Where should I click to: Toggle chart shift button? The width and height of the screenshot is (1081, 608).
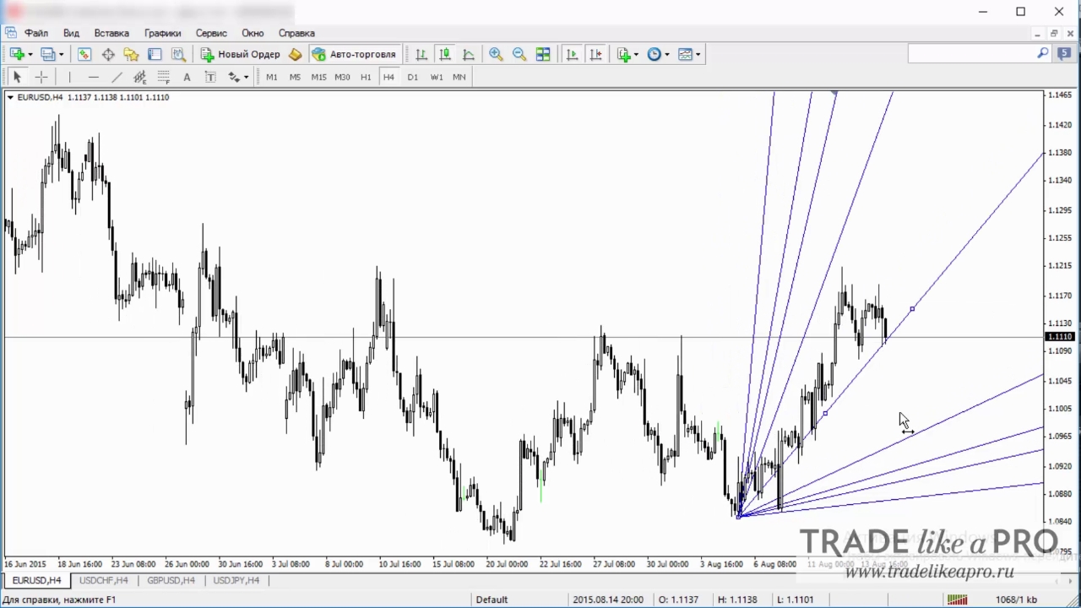595,54
